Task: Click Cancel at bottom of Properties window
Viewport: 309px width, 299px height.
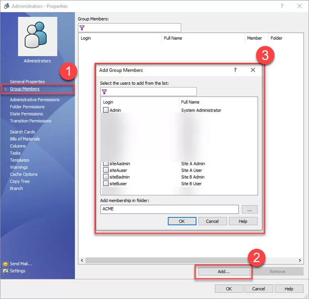Action: (x=259, y=289)
